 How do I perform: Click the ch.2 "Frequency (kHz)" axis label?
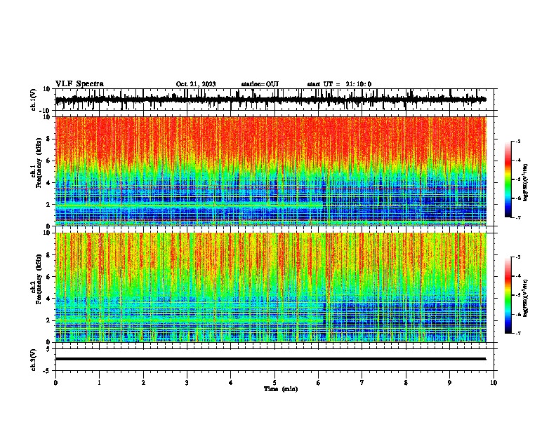coord(39,279)
